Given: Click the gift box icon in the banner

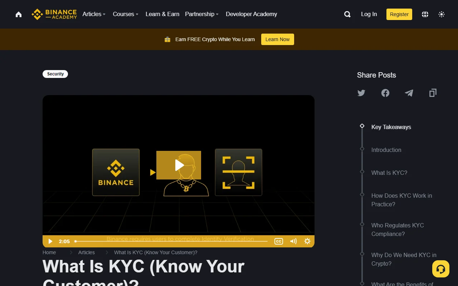Looking at the screenshot, I should pos(167,39).
